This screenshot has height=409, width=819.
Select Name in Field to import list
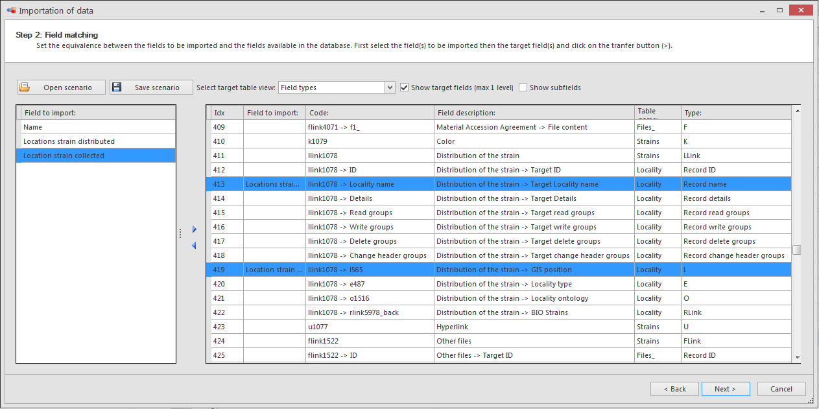pos(96,127)
